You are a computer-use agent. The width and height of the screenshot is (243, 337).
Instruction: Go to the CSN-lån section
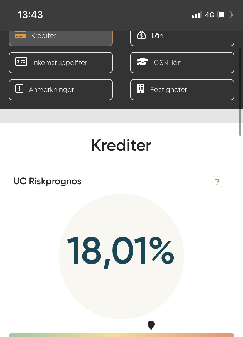(x=182, y=63)
